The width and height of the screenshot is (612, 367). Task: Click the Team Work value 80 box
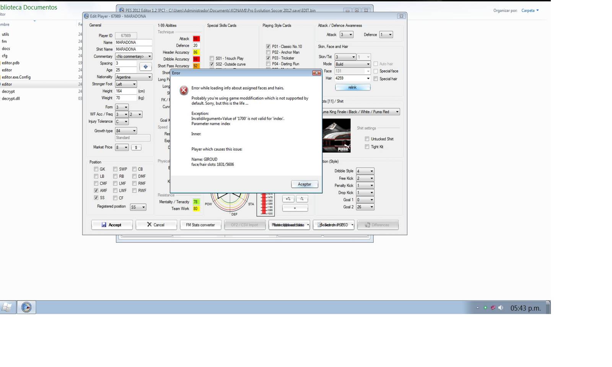pyautogui.click(x=196, y=209)
